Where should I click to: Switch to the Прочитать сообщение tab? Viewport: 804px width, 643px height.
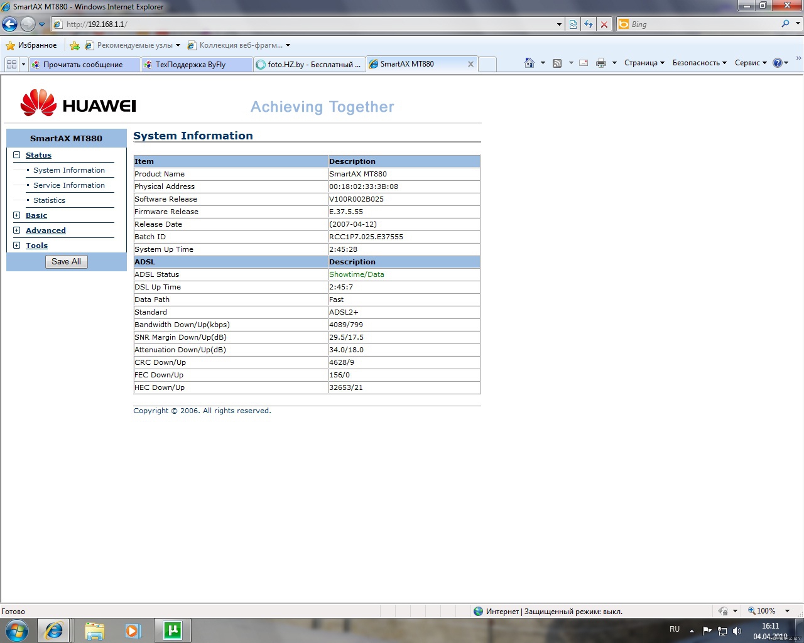click(x=84, y=64)
